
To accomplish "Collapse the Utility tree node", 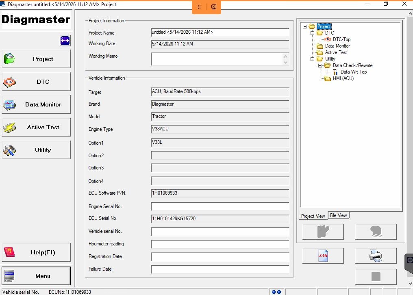I will tap(312, 59).
